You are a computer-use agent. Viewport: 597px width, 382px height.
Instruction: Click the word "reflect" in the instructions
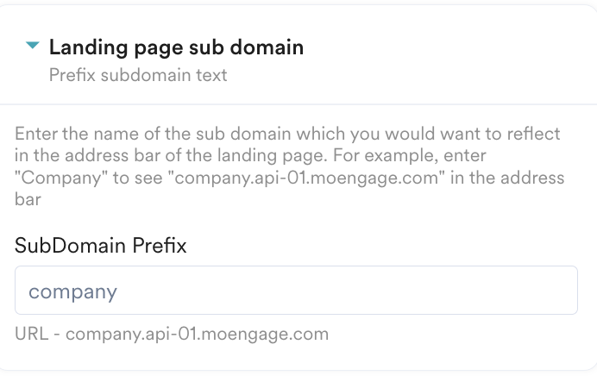click(535, 135)
